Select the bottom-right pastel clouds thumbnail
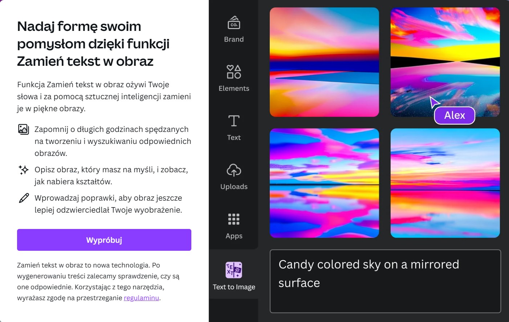509x322 pixels. [x=445, y=183]
